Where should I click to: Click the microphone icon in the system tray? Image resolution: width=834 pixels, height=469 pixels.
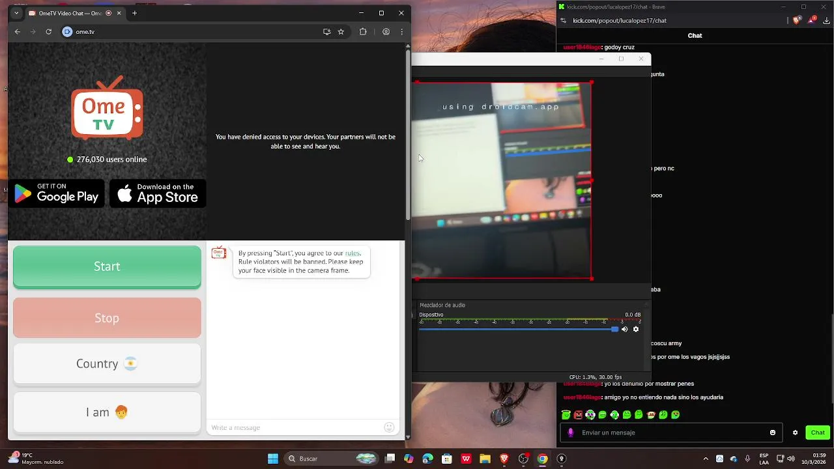click(747, 459)
